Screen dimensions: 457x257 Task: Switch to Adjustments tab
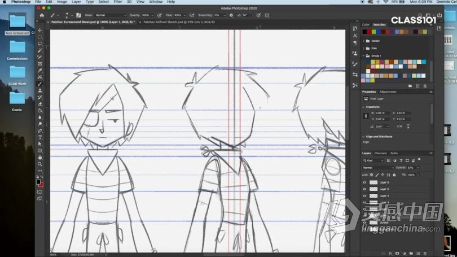388,92
